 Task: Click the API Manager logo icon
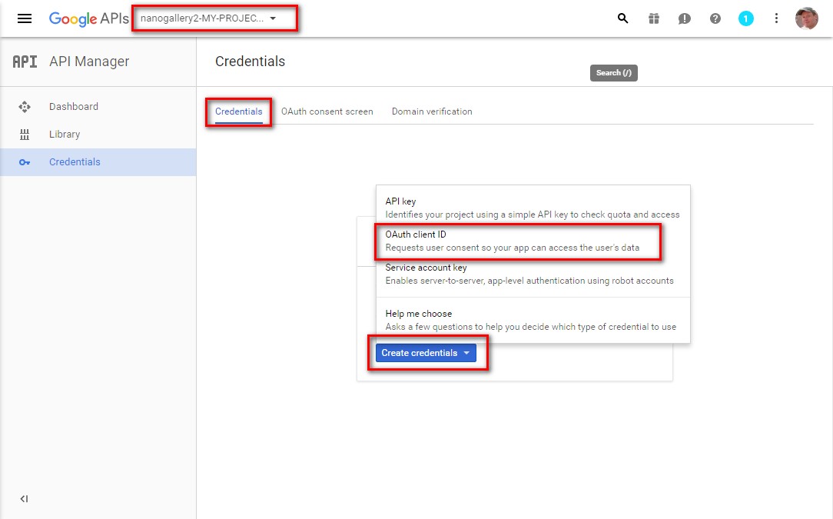click(25, 62)
